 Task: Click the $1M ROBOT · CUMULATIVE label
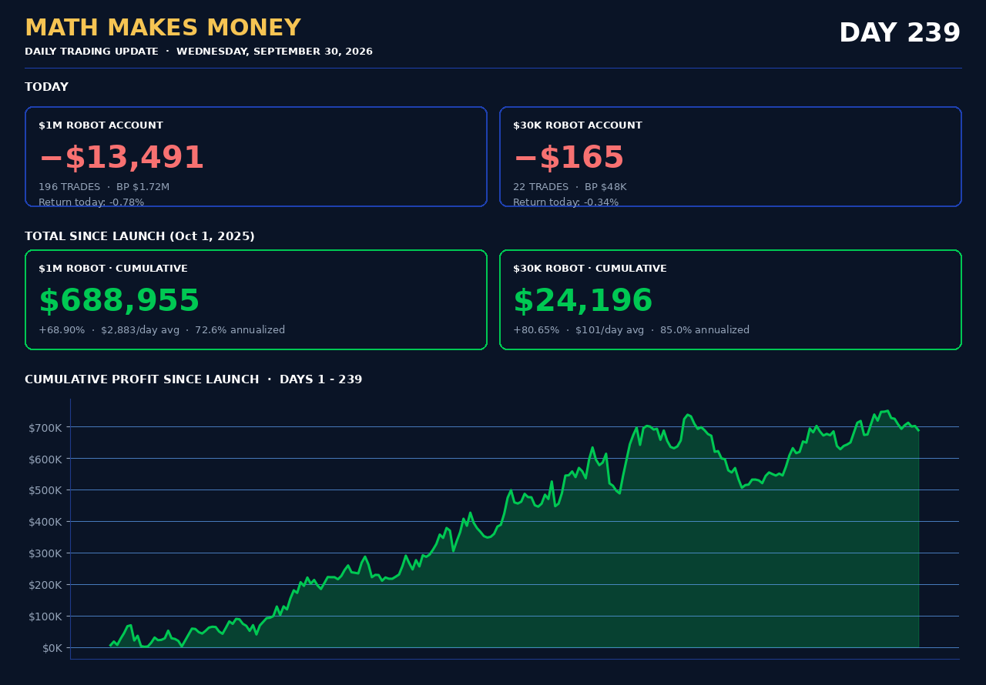(113, 269)
